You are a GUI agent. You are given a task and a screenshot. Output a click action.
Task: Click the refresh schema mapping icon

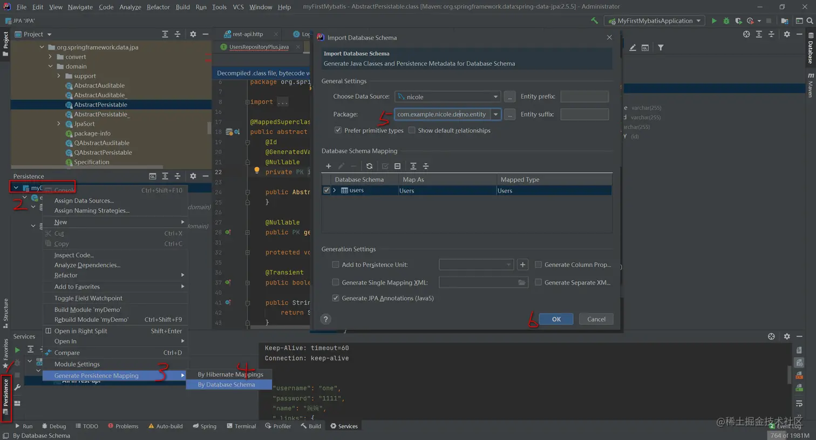point(369,166)
